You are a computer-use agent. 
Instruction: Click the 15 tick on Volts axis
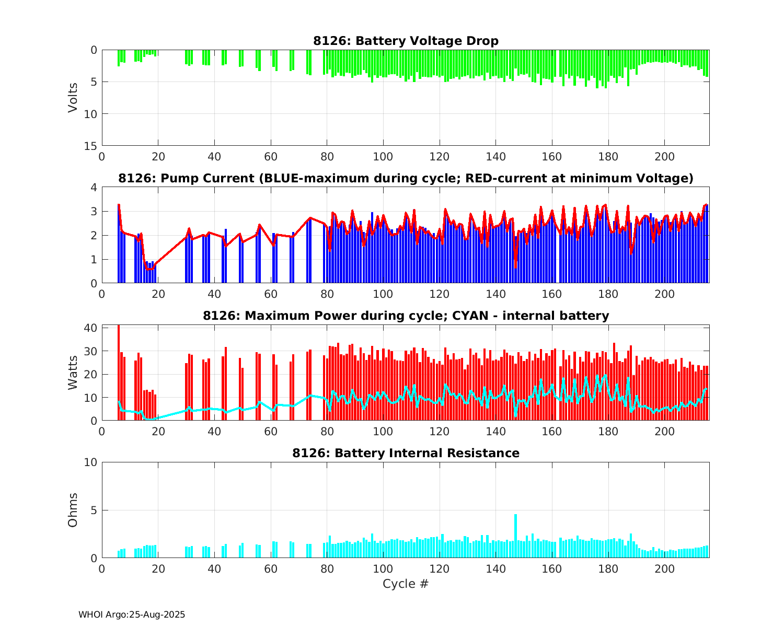(x=91, y=146)
